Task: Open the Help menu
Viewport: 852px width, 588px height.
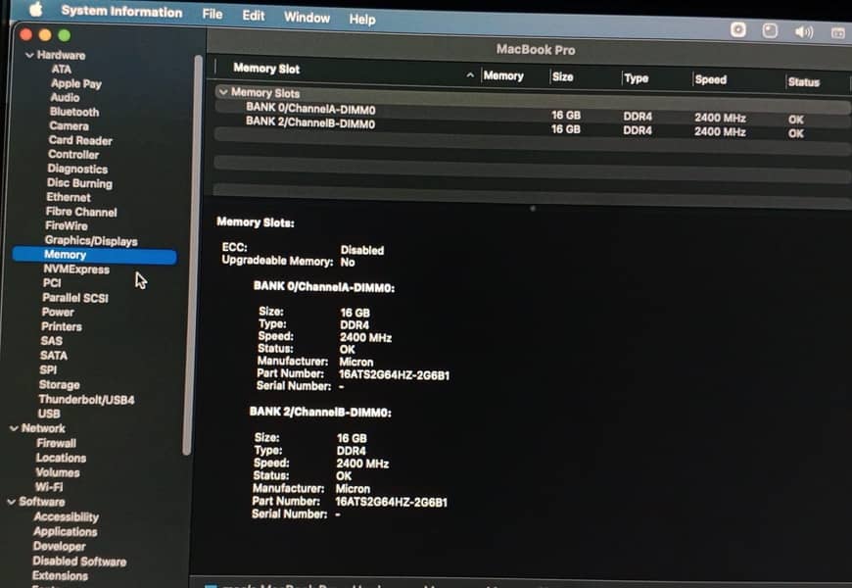Action: [362, 19]
